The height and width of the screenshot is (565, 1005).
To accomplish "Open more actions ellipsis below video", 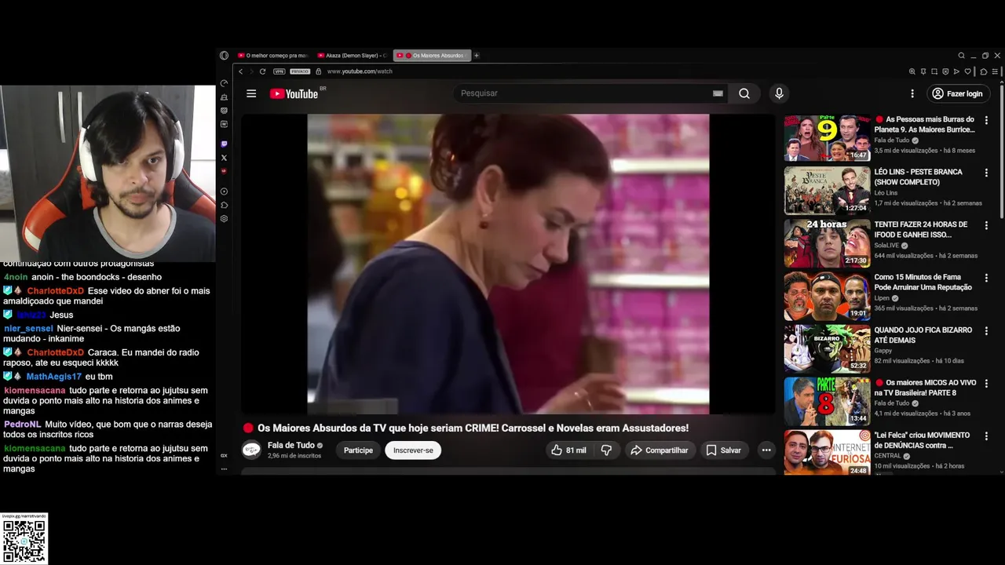I will 766,450.
